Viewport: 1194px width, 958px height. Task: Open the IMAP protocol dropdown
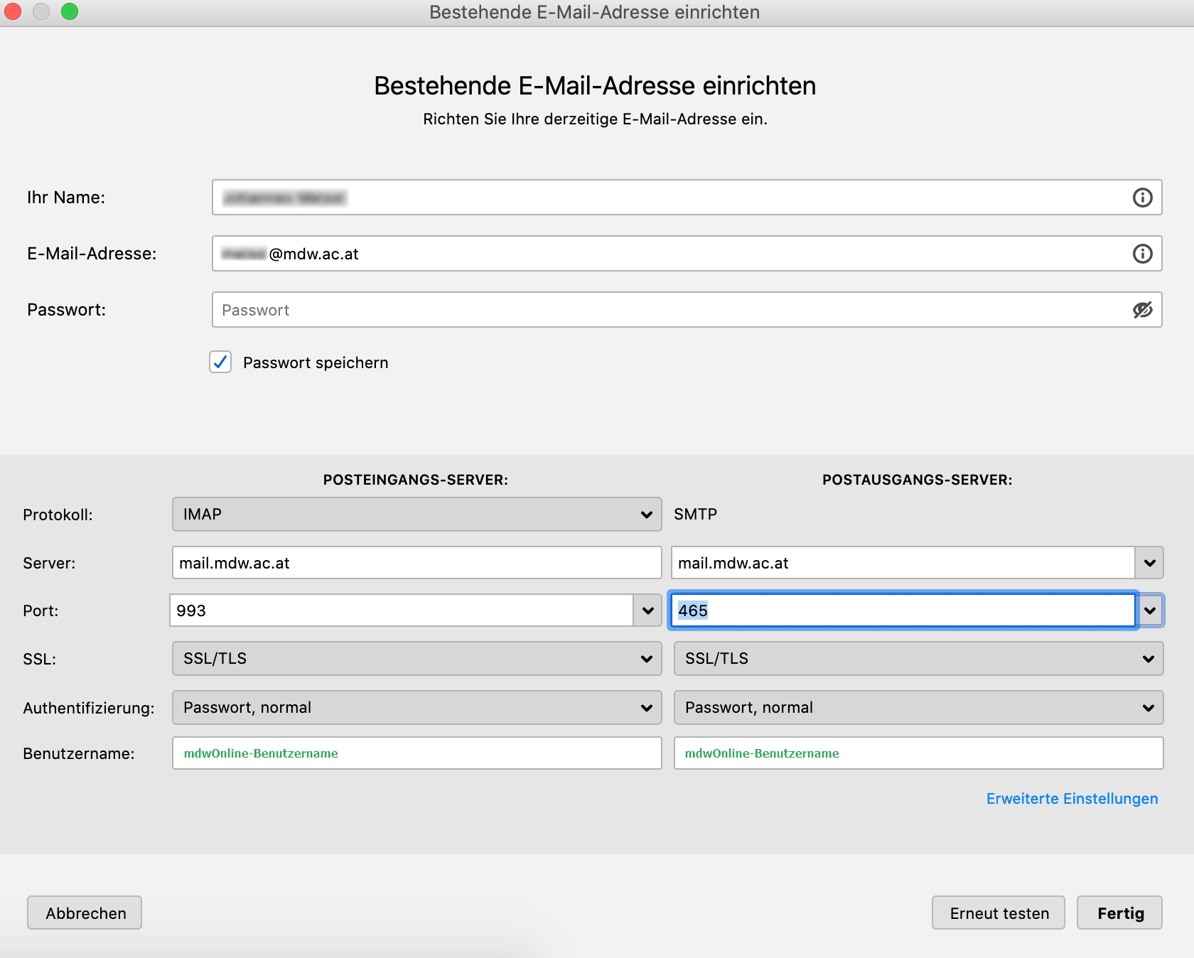point(416,514)
